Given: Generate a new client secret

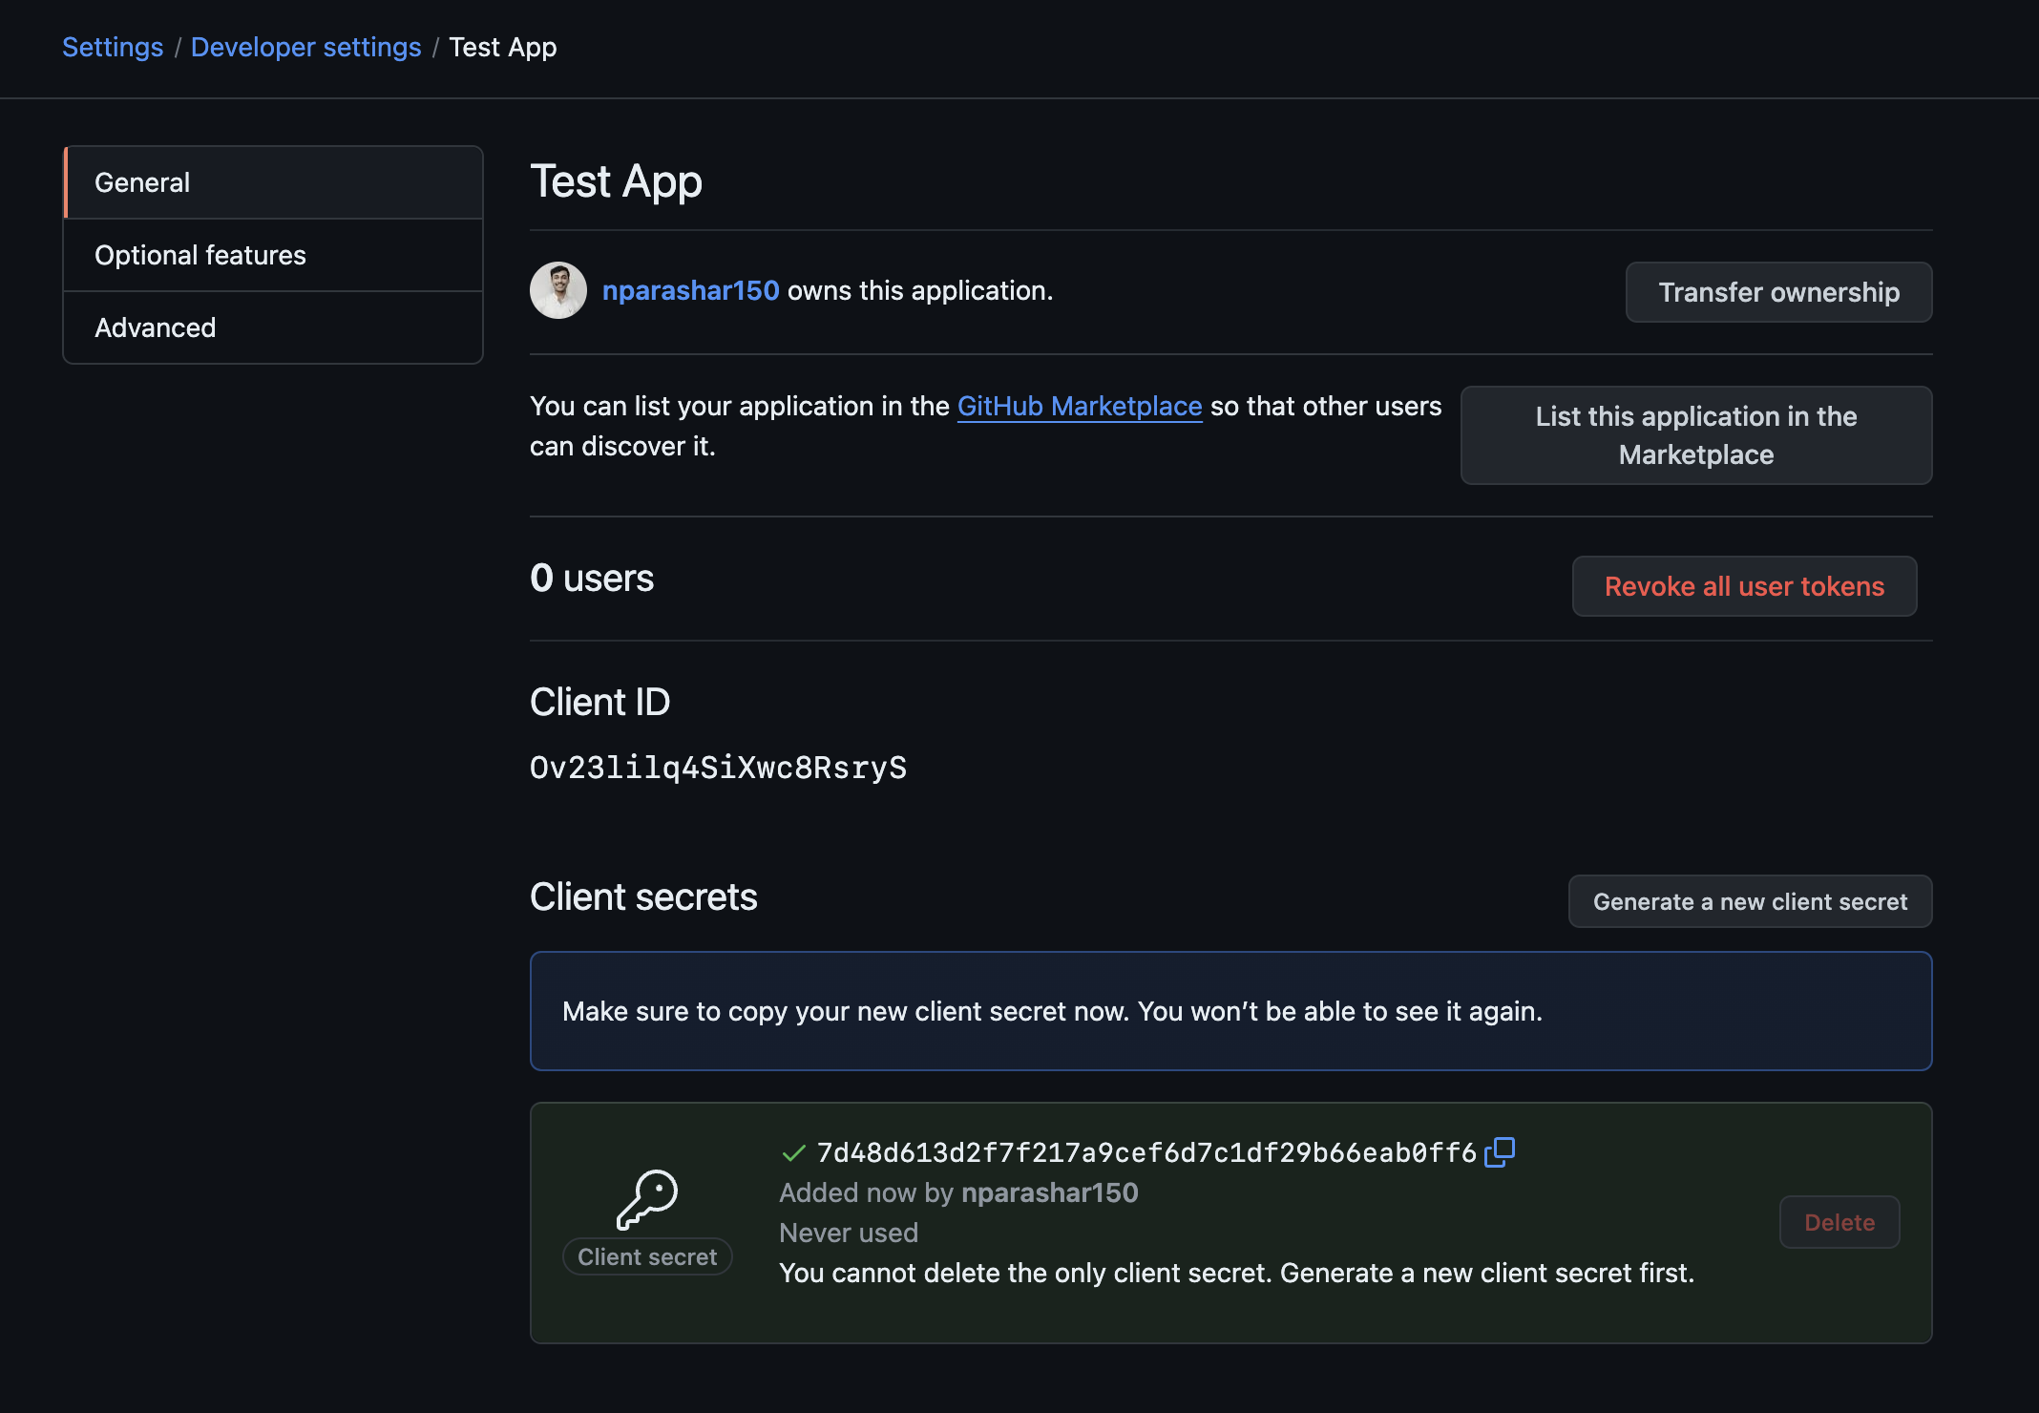Looking at the screenshot, I should coord(1750,901).
